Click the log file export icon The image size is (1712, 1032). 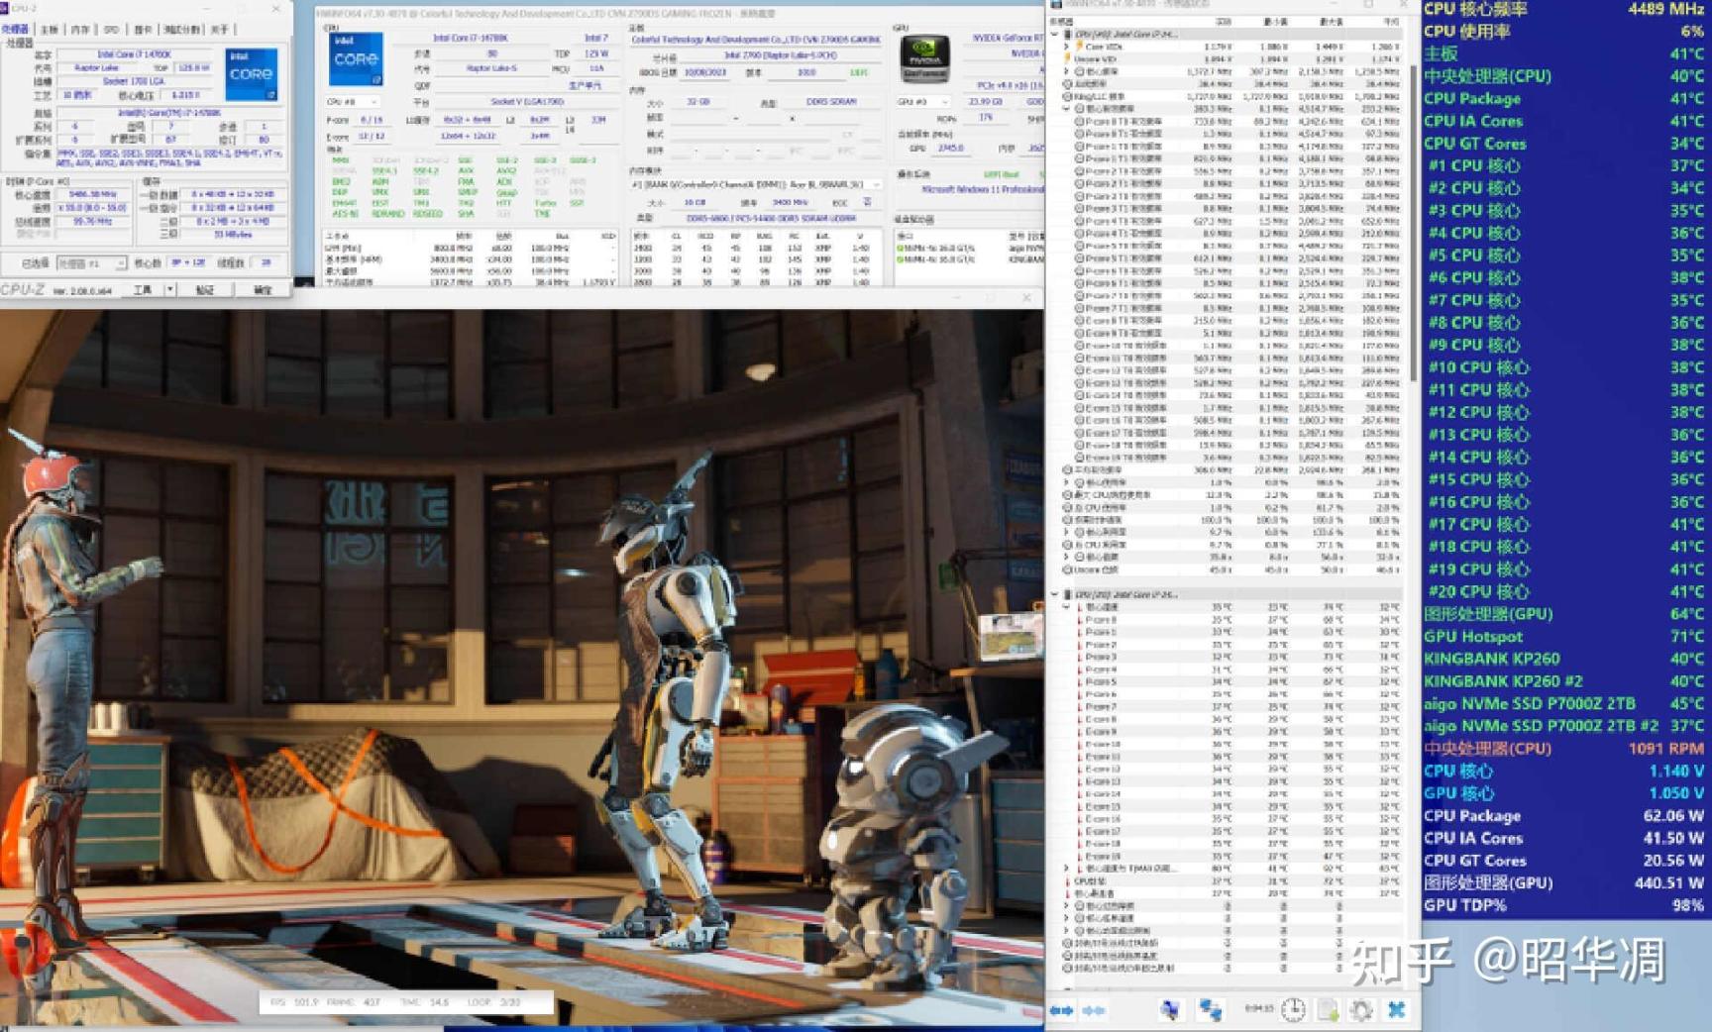pos(1328,1010)
